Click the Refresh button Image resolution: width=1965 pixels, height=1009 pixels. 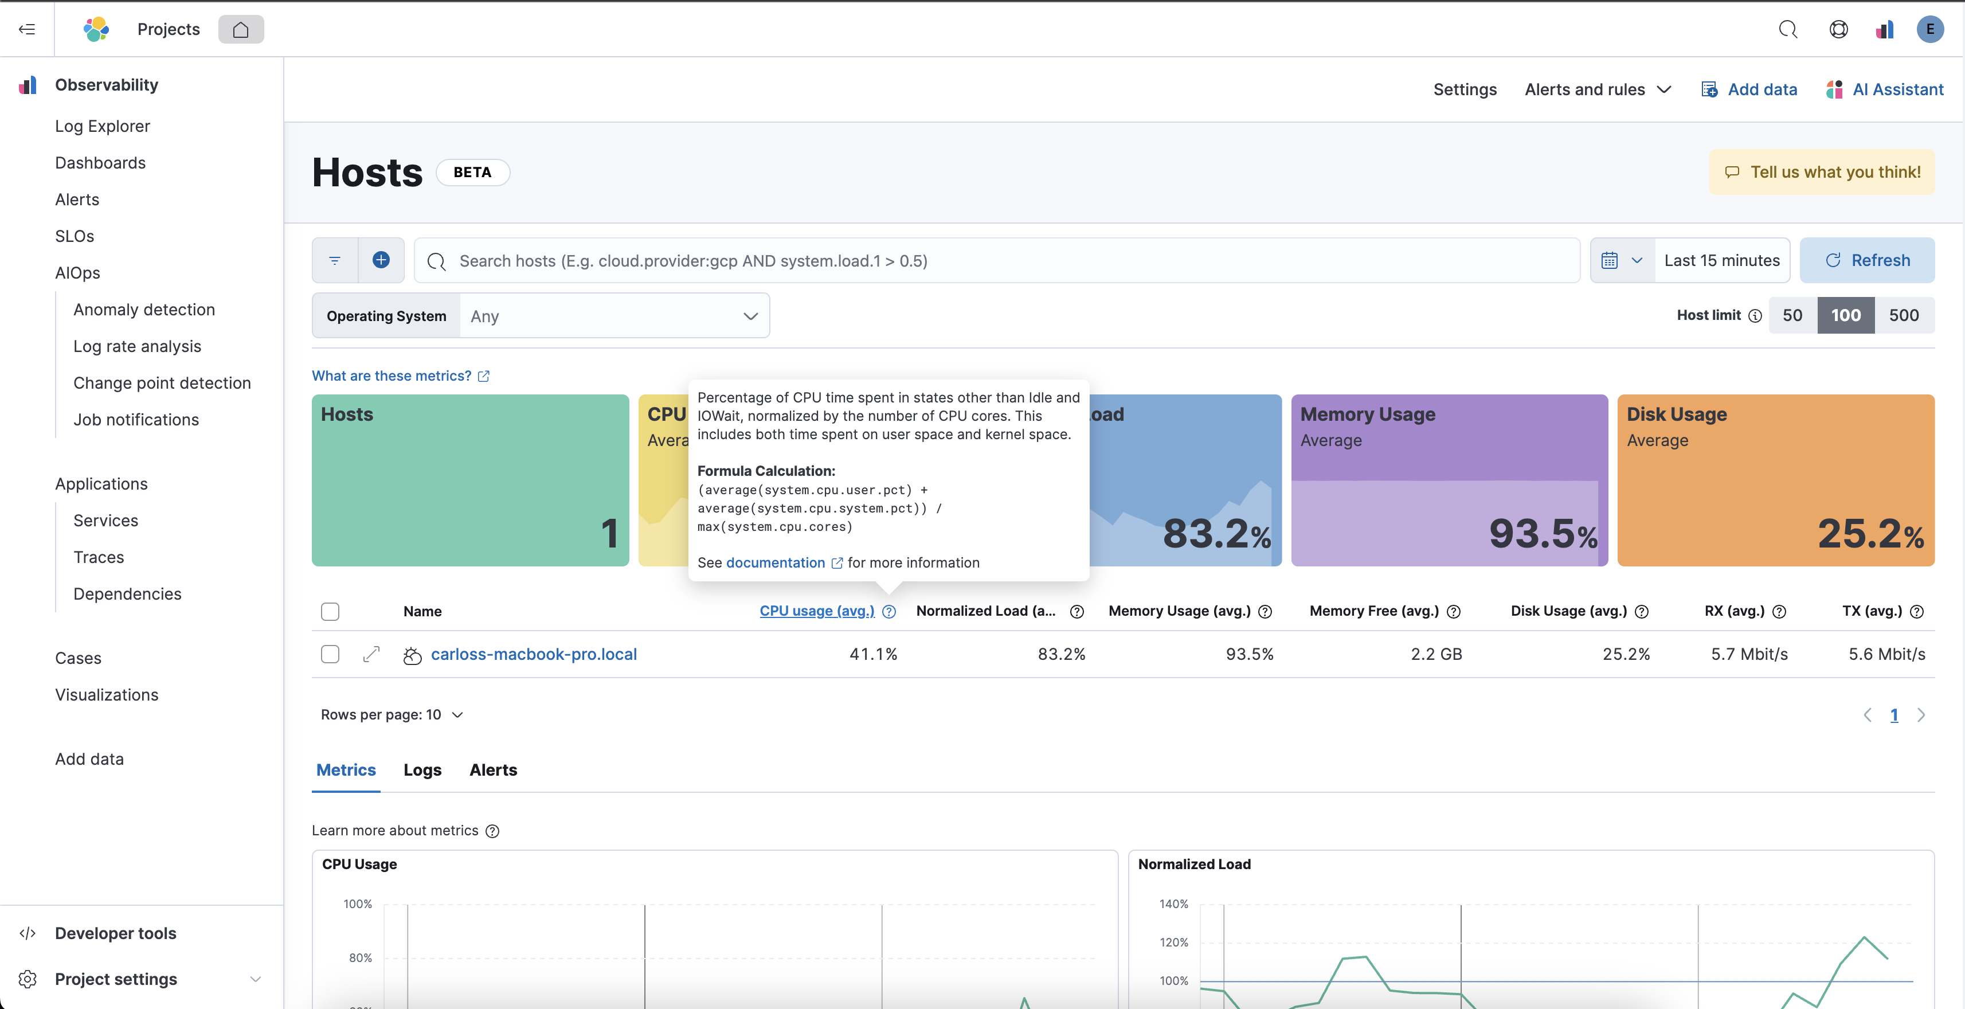coord(1868,260)
